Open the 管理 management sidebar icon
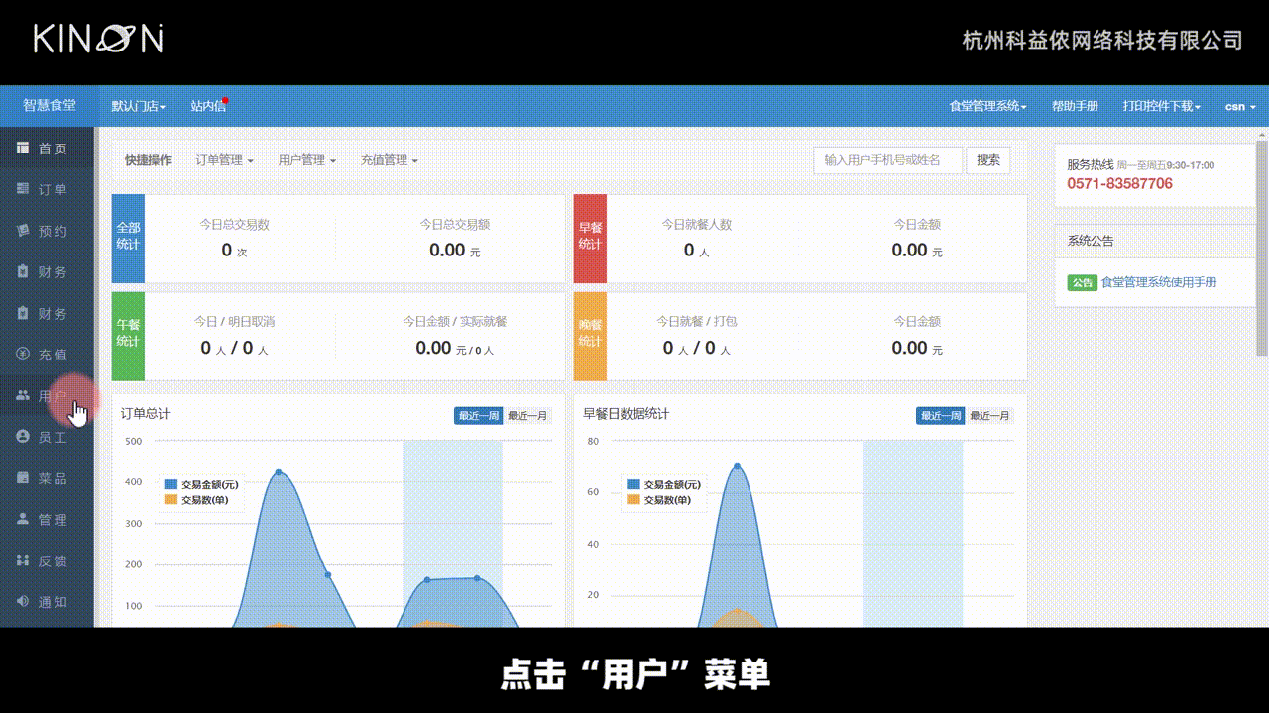The image size is (1269, 713). click(x=23, y=519)
